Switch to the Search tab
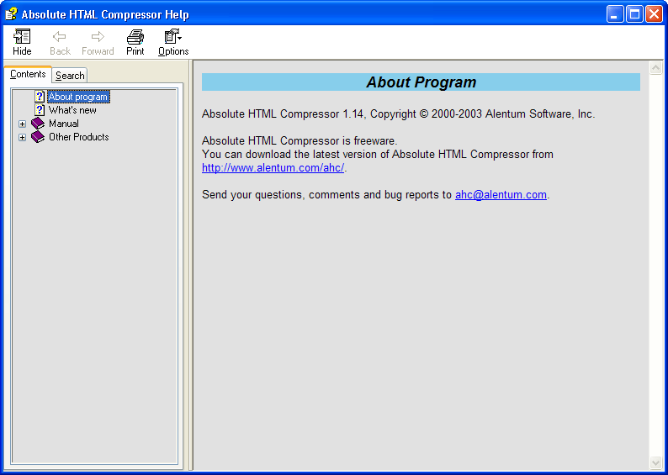Image resolution: width=668 pixels, height=475 pixels. point(70,76)
